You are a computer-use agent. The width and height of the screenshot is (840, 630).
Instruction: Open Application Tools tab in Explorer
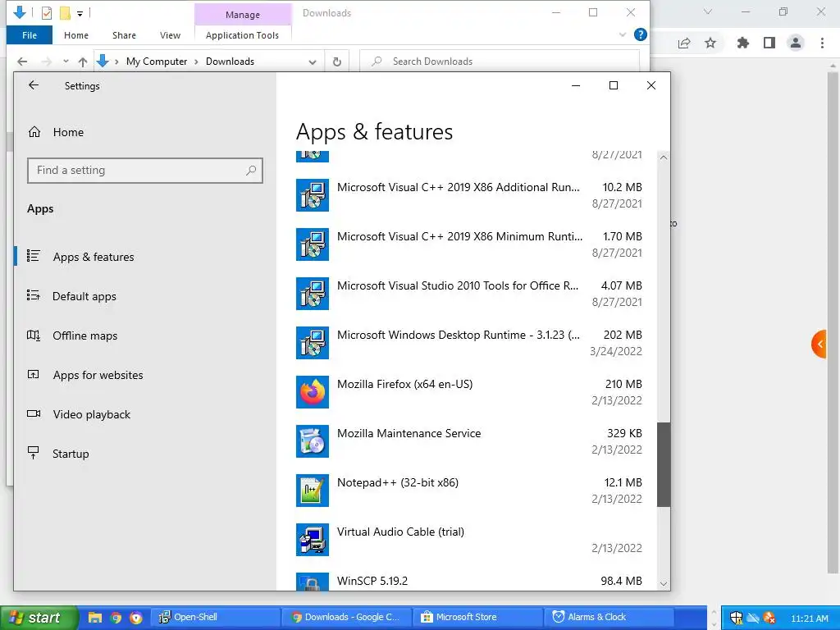(x=242, y=35)
